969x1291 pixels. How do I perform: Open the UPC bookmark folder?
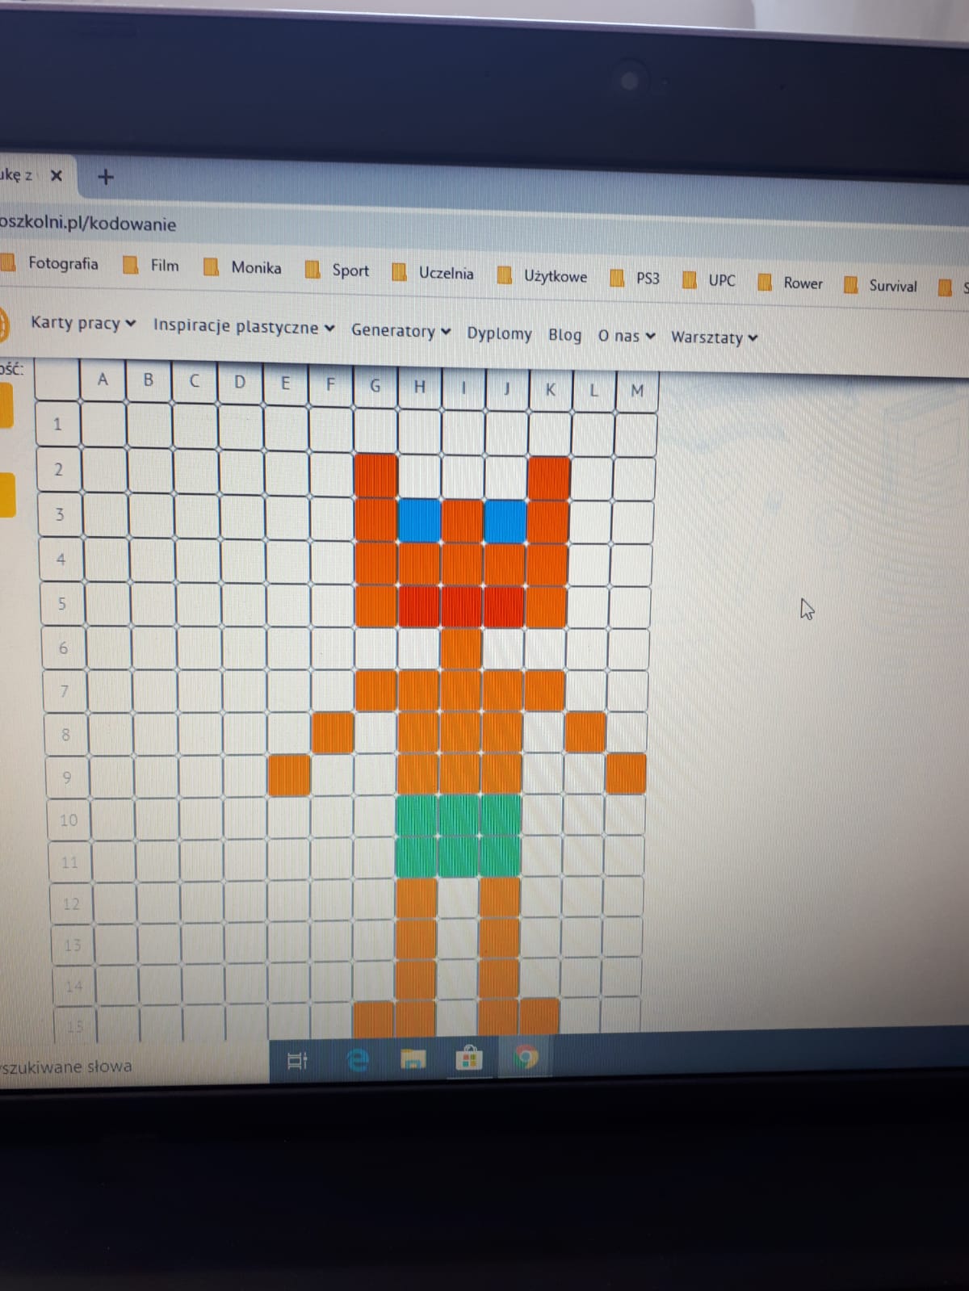(709, 280)
